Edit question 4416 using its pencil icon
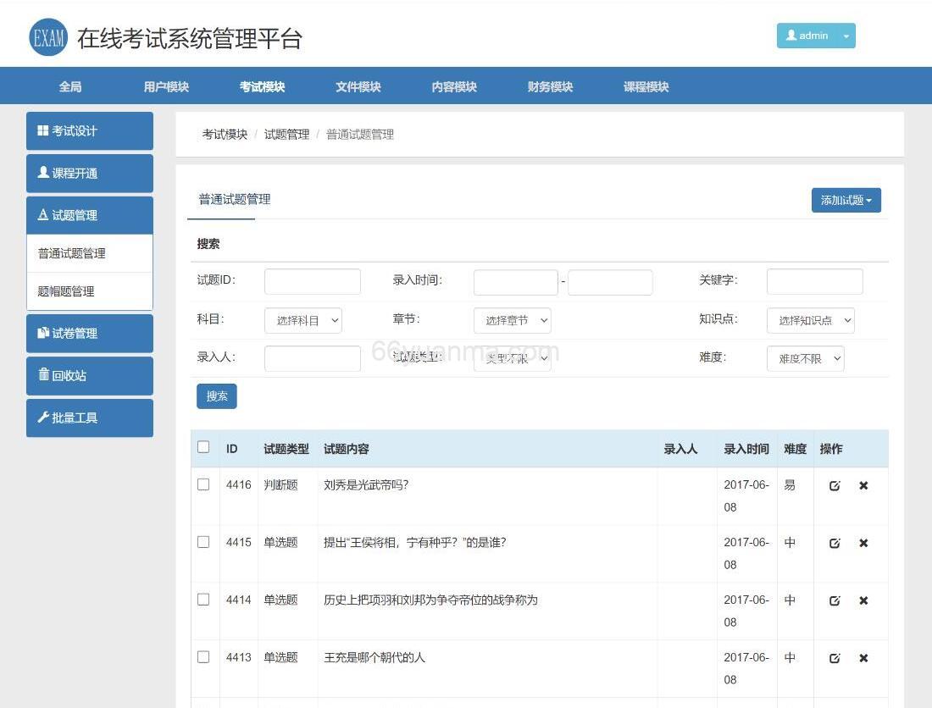Image resolution: width=932 pixels, height=708 pixels. (835, 485)
